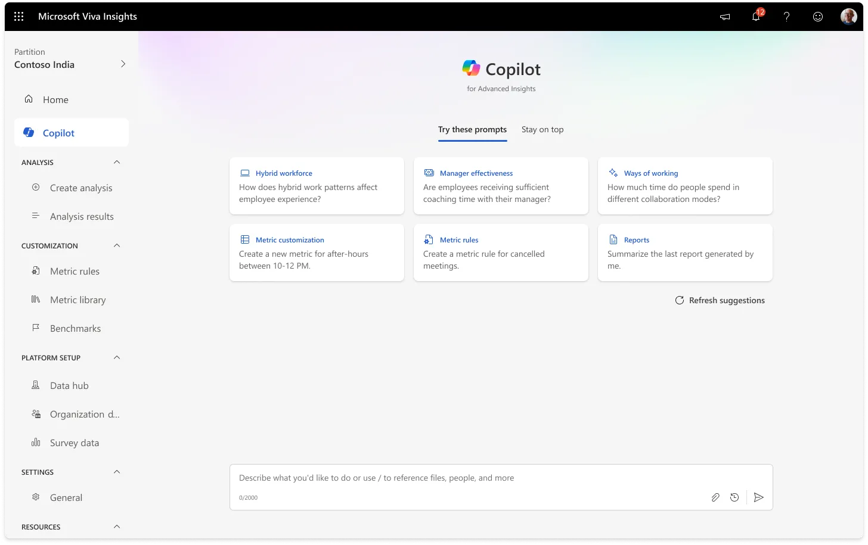Open the user profile avatar
Viewport: 868px width, 545px height.
[x=848, y=17]
